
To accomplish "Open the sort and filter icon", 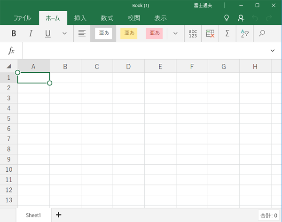I will click(x=244, y=33).
